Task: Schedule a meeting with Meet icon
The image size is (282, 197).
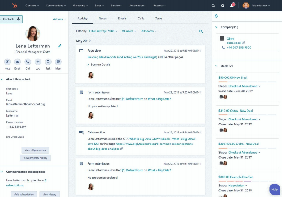Action: (58, 62)
